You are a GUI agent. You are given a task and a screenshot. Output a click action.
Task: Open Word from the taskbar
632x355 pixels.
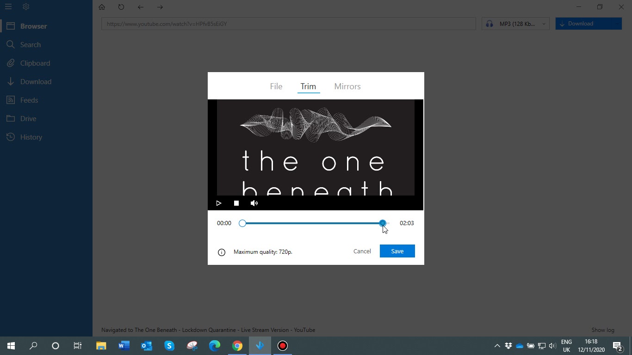coord(124,346)
